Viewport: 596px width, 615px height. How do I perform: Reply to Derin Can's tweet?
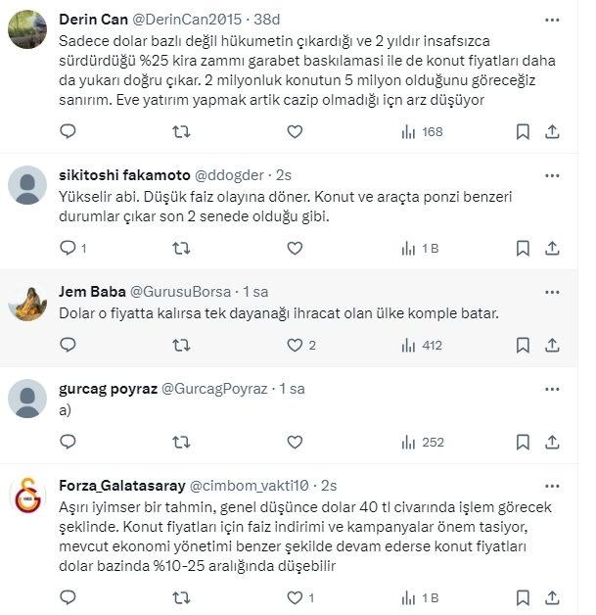[x=68, y=132]
